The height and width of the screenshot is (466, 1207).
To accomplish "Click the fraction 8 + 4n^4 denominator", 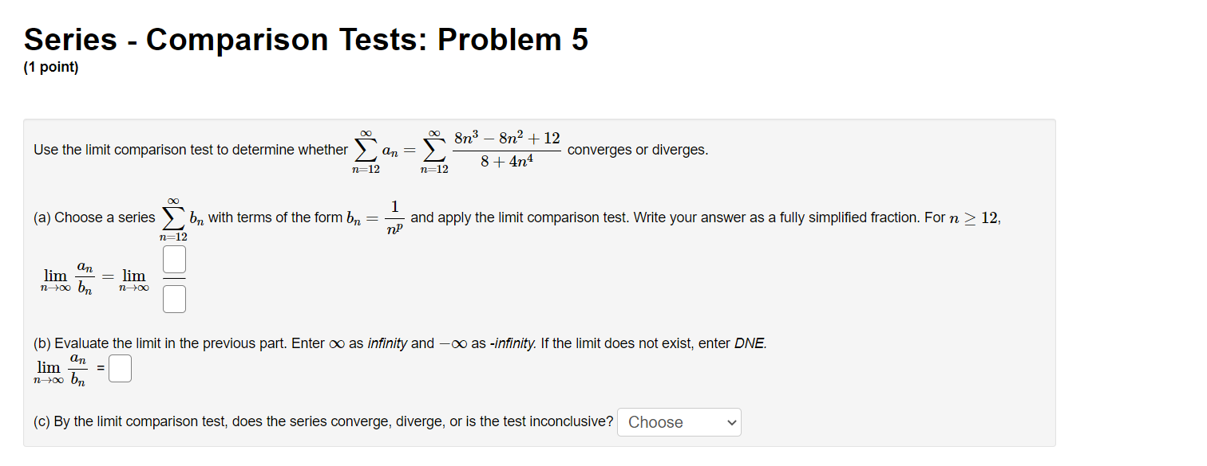I will (x=505, y=161).
